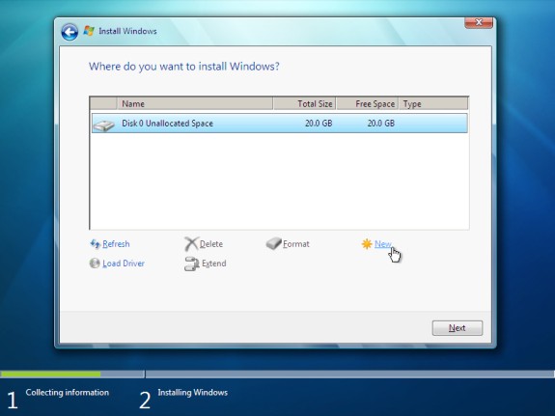
Task: Create partition with New link
Action: 383,244
